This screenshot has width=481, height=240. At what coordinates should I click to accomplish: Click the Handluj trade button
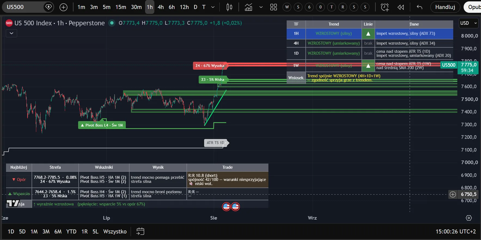(x=445, y=7)
